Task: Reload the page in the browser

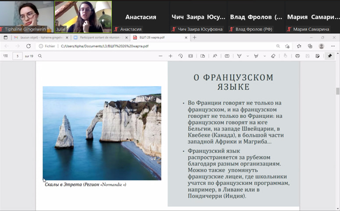Action: coord(29,46)
